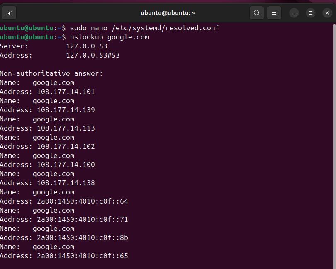The image size is (336, 269).
Task: Close the terminal window
Action: [326, 13]
